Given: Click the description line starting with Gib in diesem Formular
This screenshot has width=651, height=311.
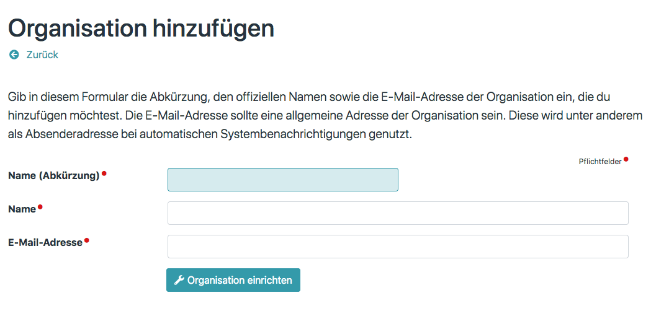Looking at the screenshot, I should 323,97.
